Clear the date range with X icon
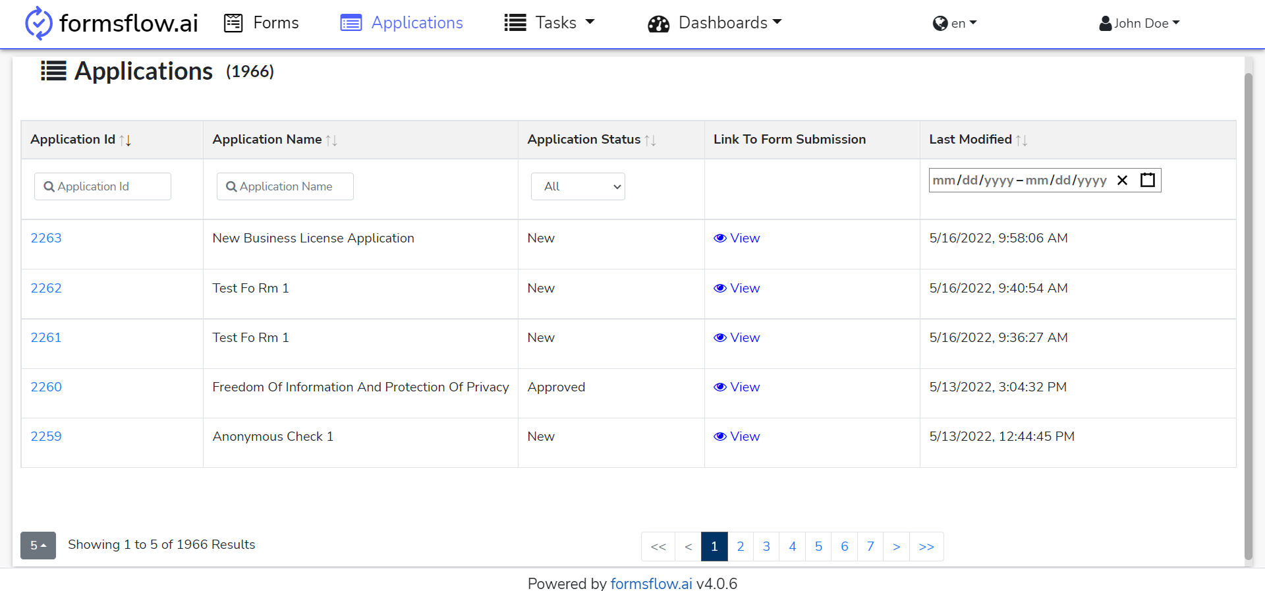 coord(1123,181)
